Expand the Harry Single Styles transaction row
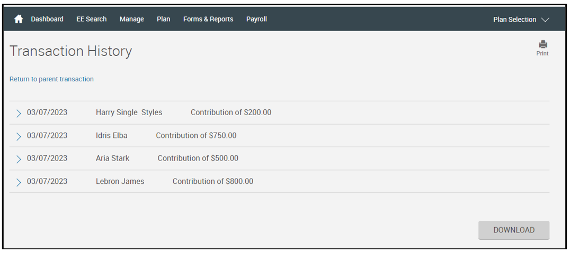The height and width of the screenshot is (253, 571). (x=19, y=113)
